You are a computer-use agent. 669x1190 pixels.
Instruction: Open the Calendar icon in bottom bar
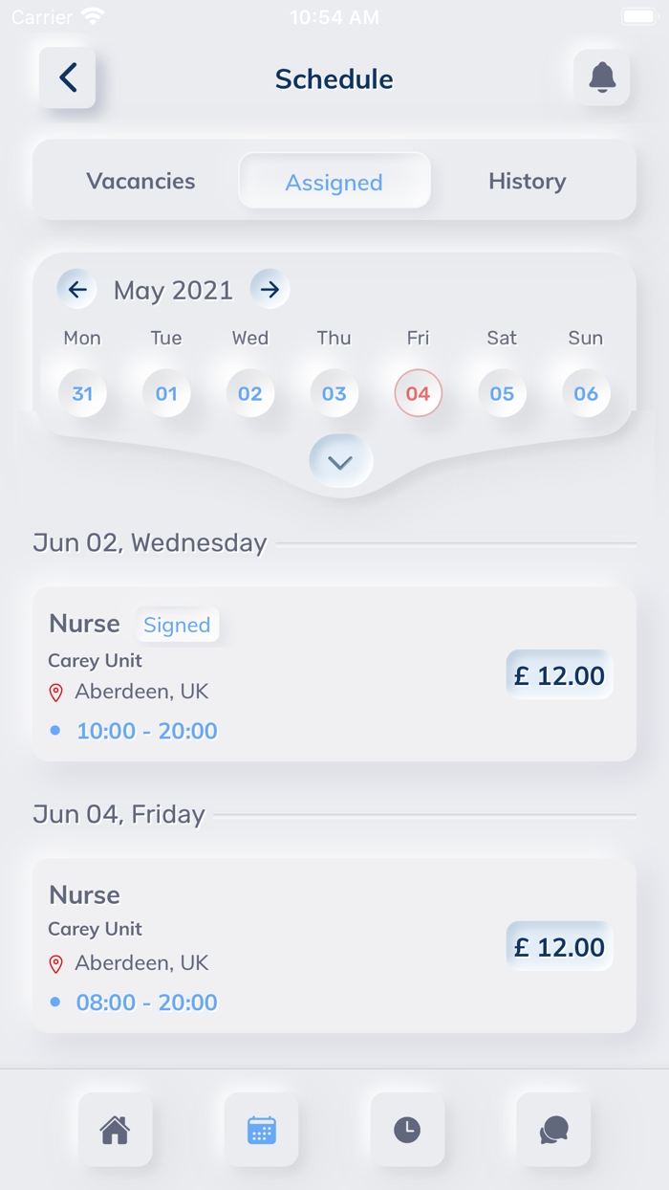point(261,1130)
